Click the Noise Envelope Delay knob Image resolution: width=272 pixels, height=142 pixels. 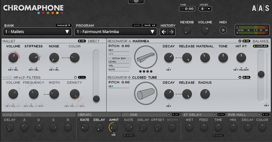point(10,128)
